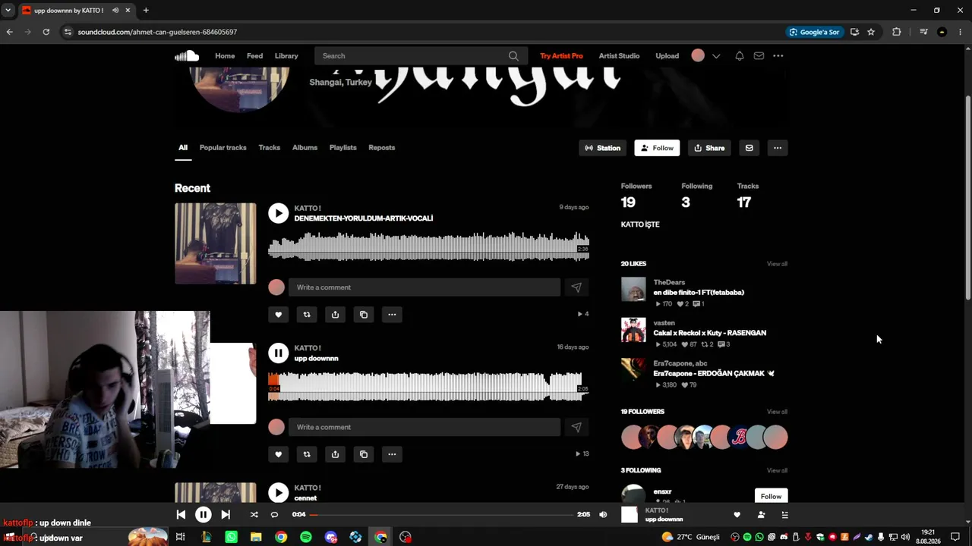Seek in the DENEMEKTEN-YORULDUM-ARTIK-VOCALİ waveform
The width and height of the screenshot is (972, 546).
pos(429,247)
